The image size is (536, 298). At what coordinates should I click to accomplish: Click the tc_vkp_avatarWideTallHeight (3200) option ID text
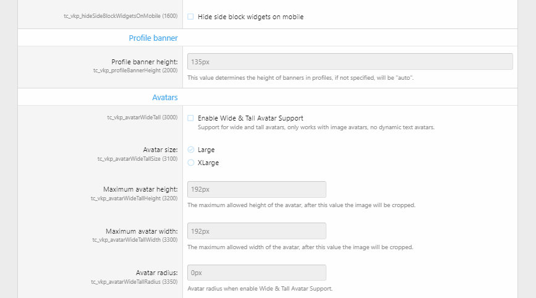coord(134,198)
